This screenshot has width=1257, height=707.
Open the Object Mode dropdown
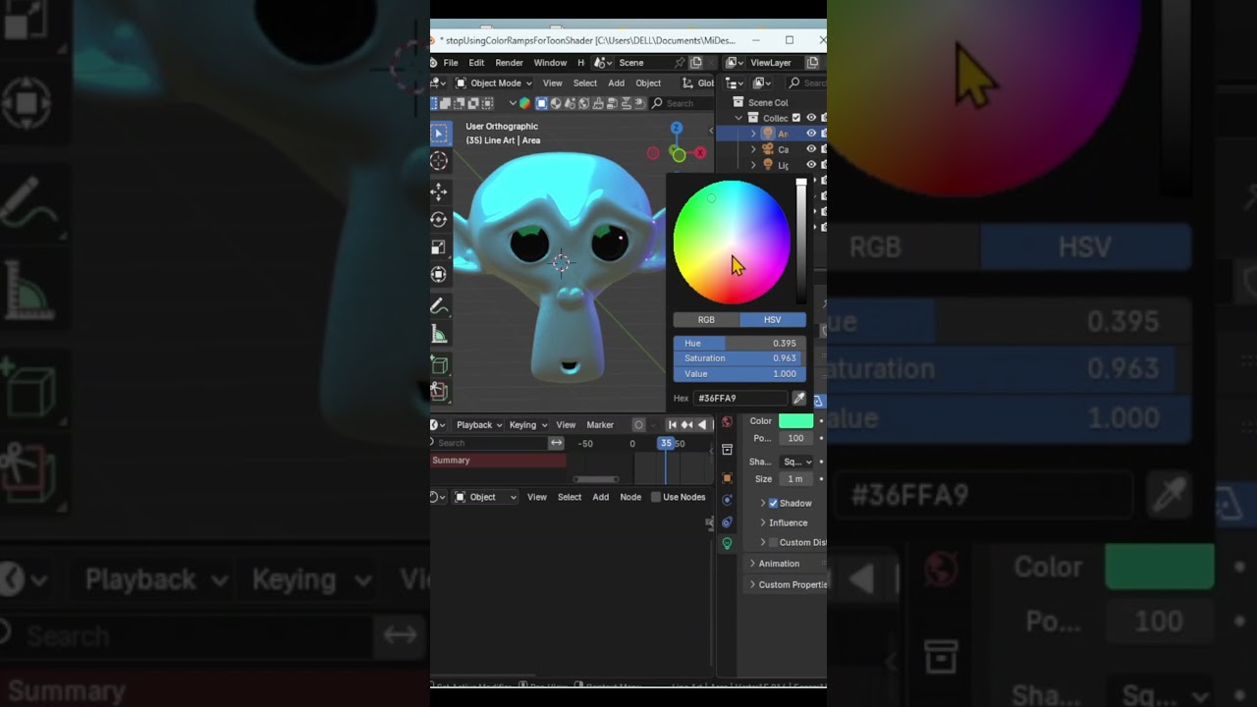[494, 83]
